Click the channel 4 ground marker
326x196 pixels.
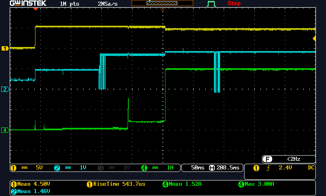coord(5,130)
